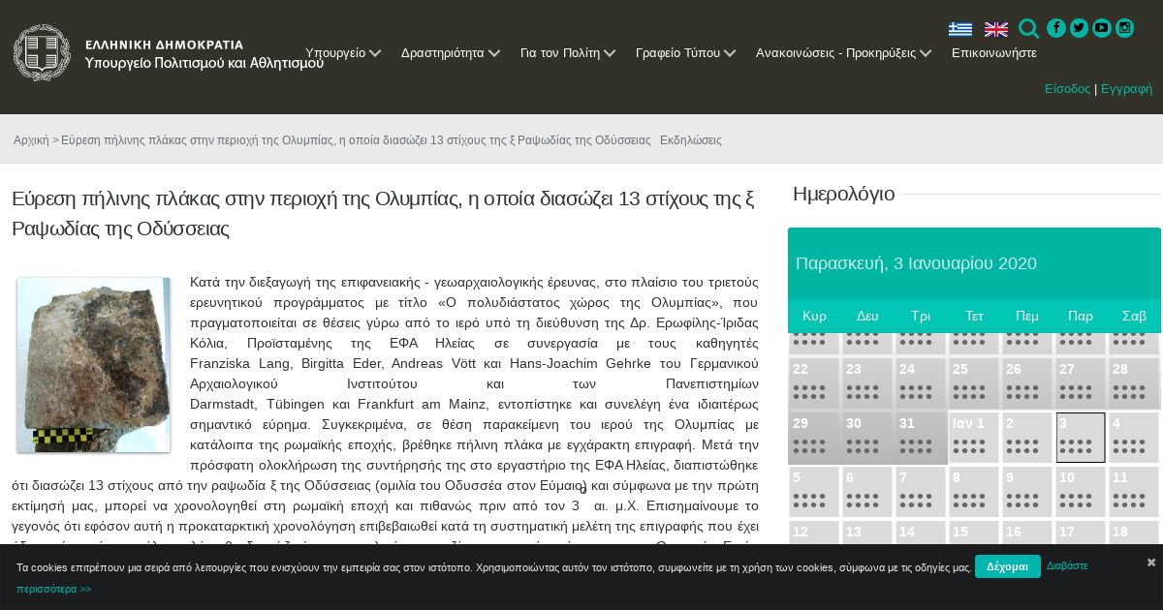This screenshot has height=610, width=1163.
Task: Select calendar day 10
Action: coord(1080,492)
